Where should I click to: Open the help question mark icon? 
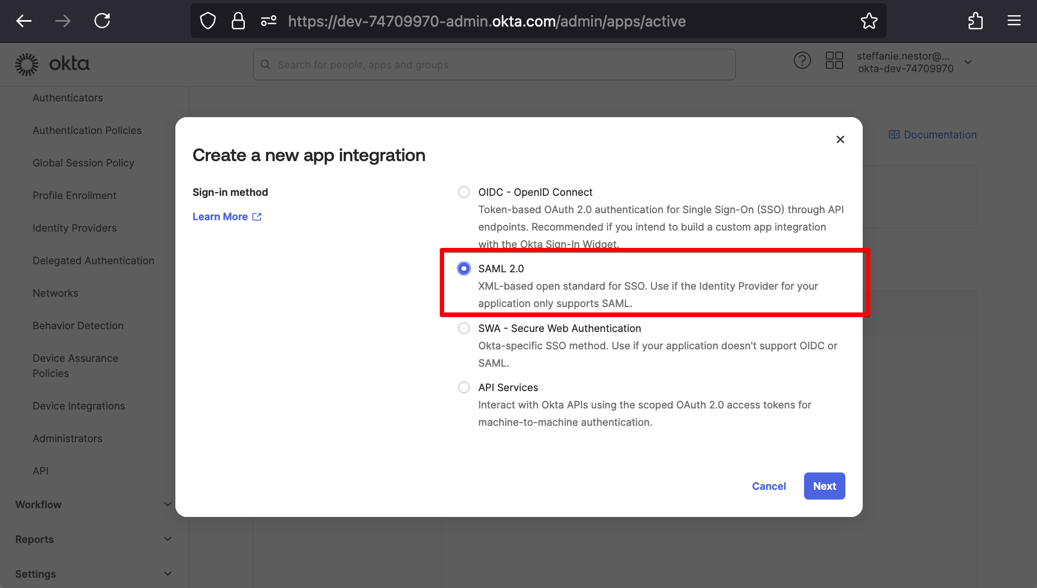point(802,60)
